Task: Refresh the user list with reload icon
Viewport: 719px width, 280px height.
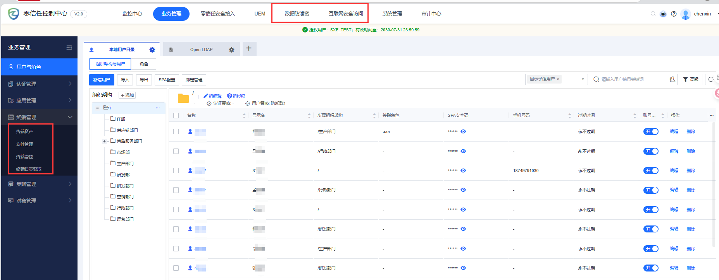Action: pos(710,80)
